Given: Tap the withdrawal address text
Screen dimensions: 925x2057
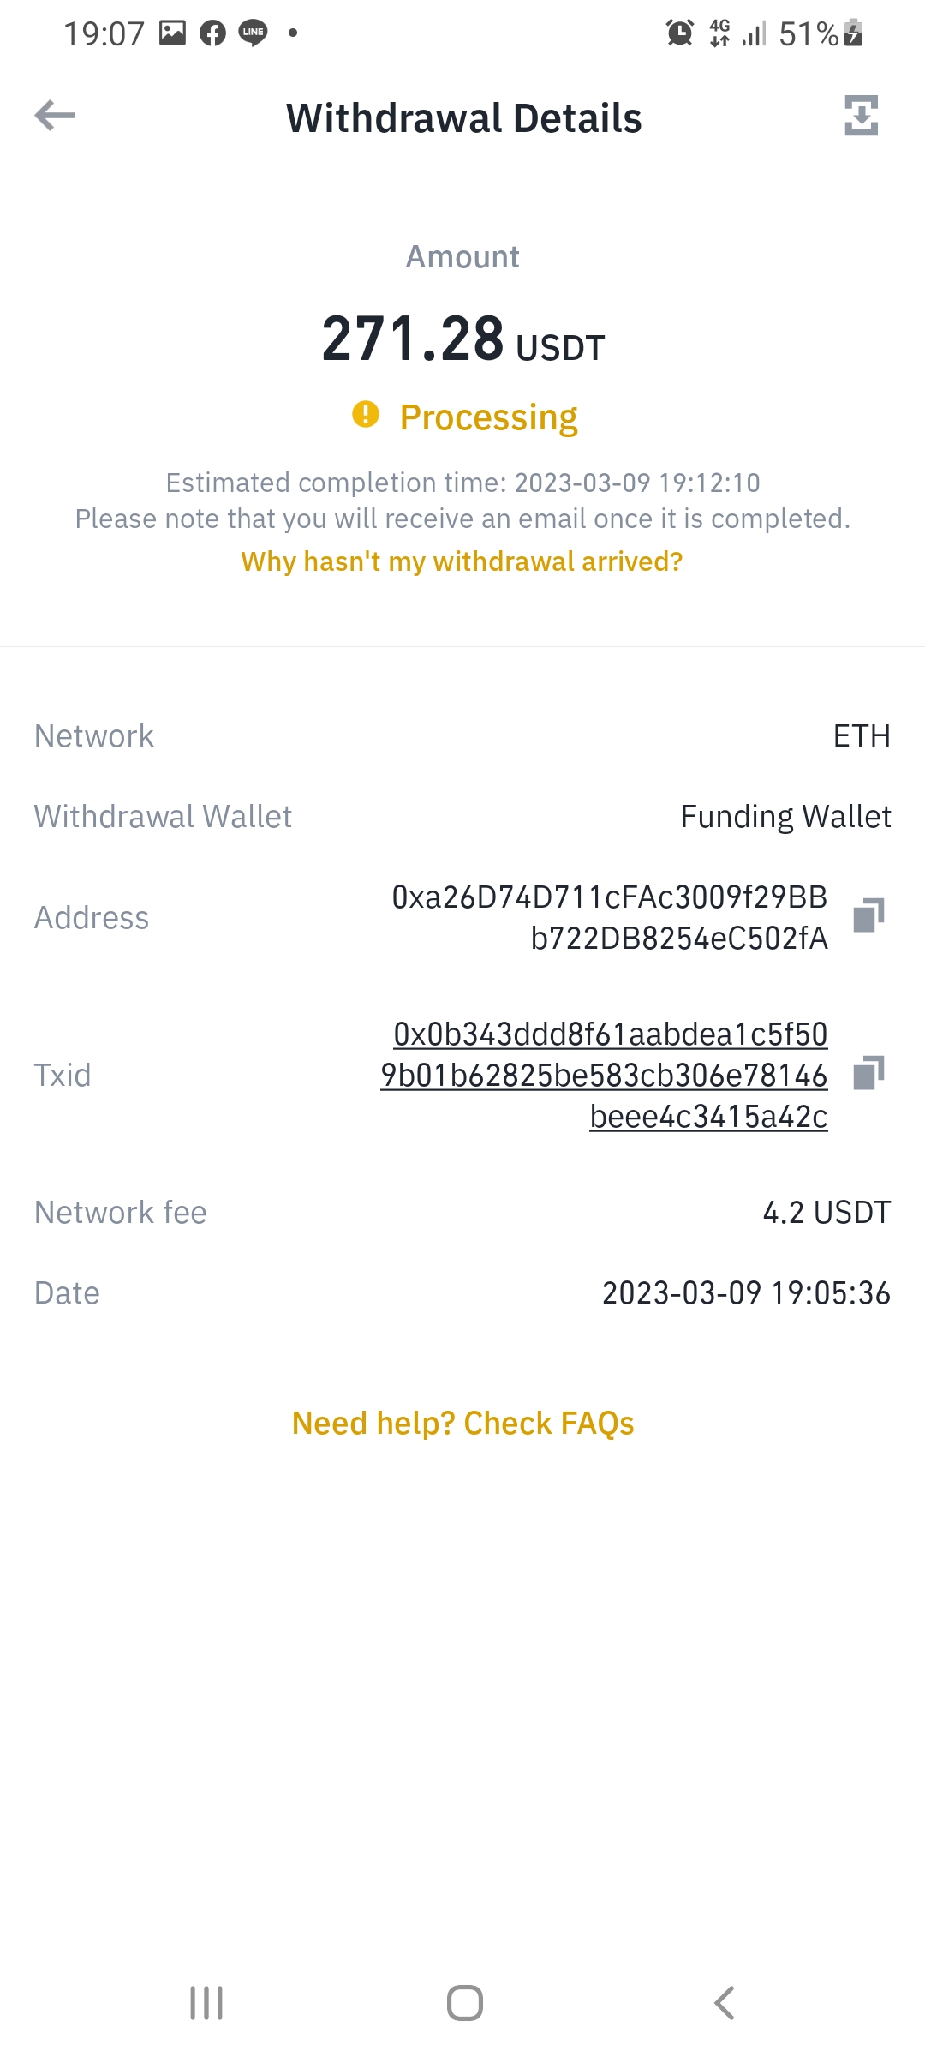Looking at the screenshot, I should click(610, 917).
